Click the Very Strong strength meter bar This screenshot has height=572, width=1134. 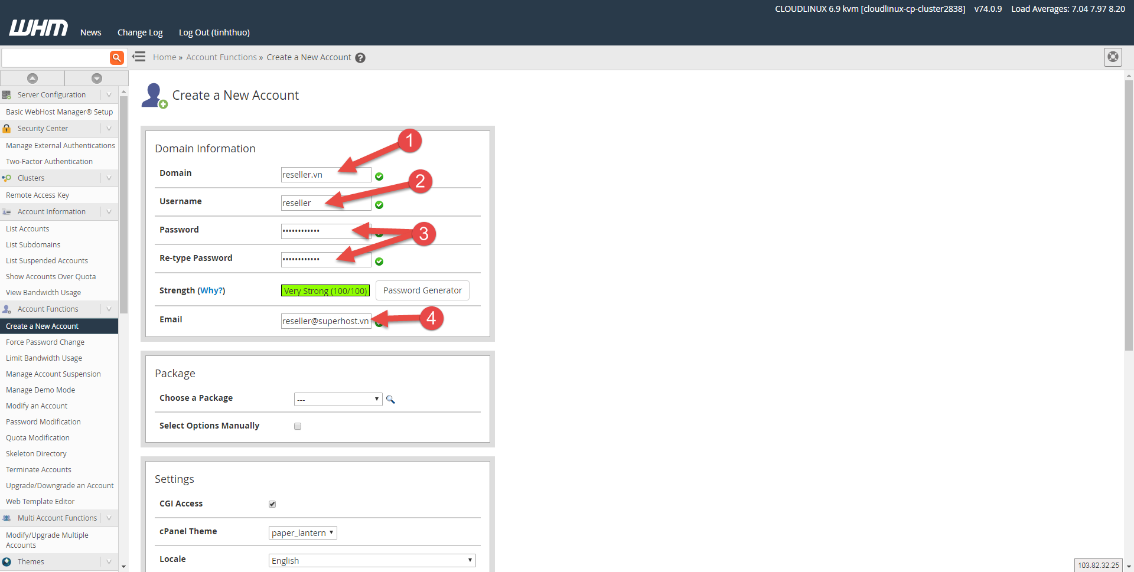325,290
